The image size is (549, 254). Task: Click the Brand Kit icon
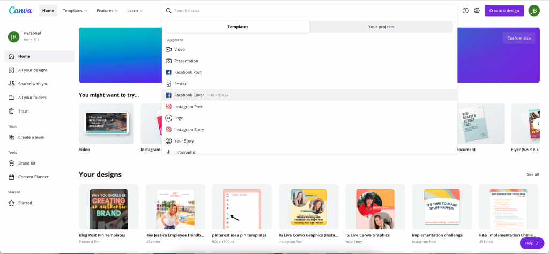12,163
